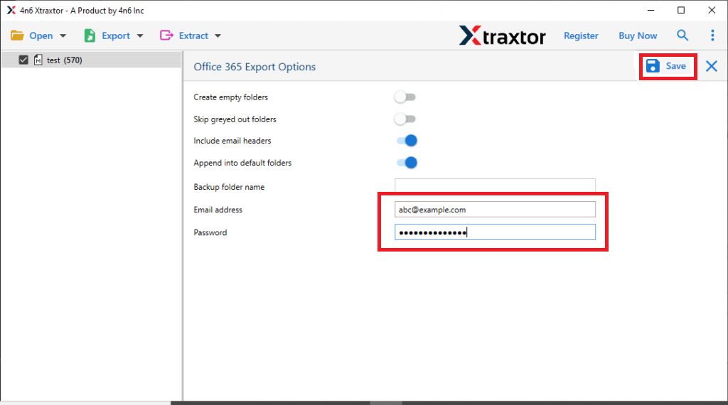Open the Open menu label
The image size is (728, 405).
[x=41, y=36]
